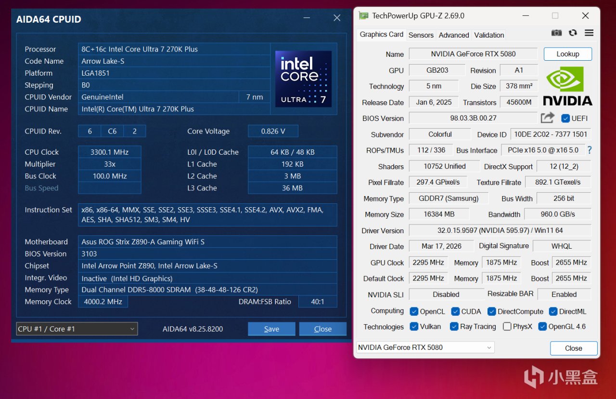Click the Intel Core Ultra 7 badge
The height and width of the screenshot is (399, 616).
[303, 79]
